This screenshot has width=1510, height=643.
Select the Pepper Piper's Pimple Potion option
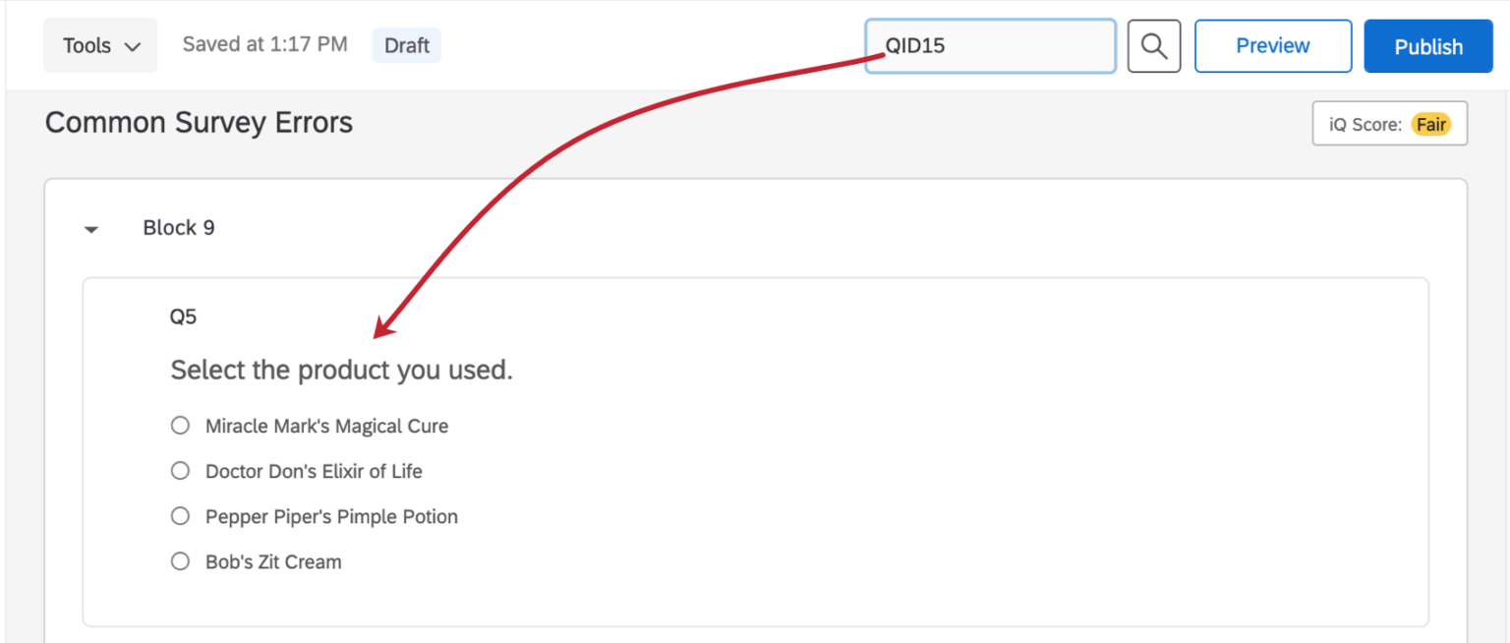pyautogui.click(x=180, y=515)
